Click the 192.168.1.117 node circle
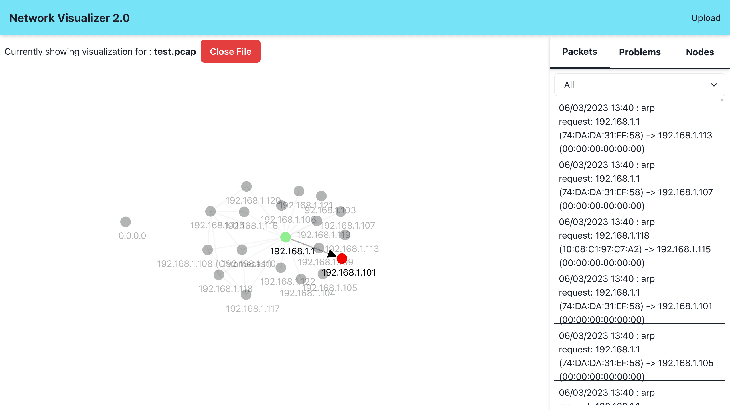 (x=246, y=295)
